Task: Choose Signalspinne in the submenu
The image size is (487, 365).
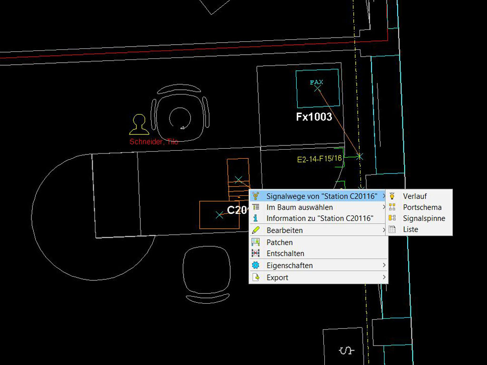Action: pos(419,219)
